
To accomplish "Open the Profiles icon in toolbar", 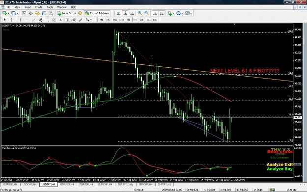I will pyautogui.click(x=13, y=13).
